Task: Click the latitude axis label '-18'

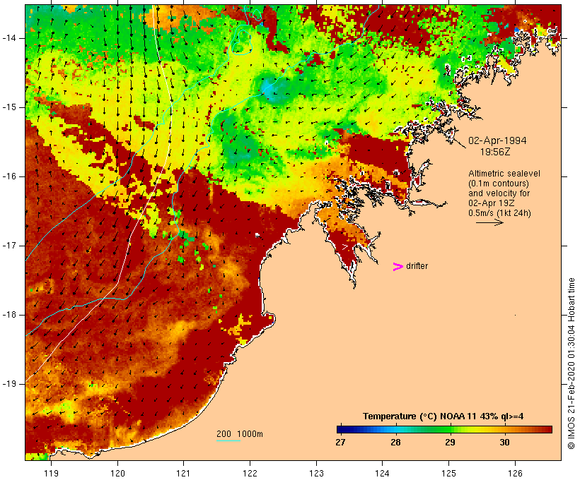Action: point(9,315)
